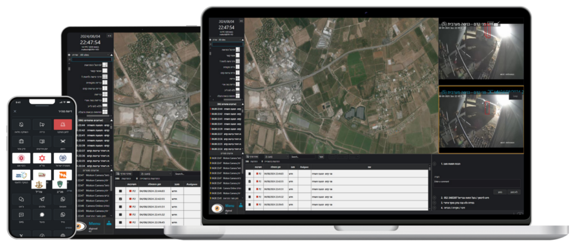Tap the red alarm icon on phone

[62, 124]
